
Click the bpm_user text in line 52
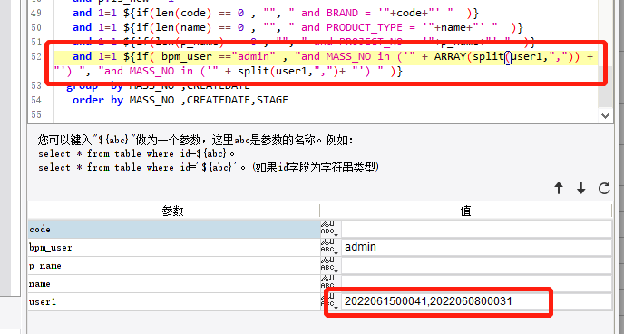(x=186, y=56)
